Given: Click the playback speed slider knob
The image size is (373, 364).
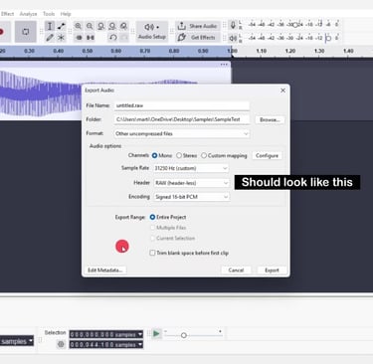Looking at the screenshot, I should click(x=184, y=335).
